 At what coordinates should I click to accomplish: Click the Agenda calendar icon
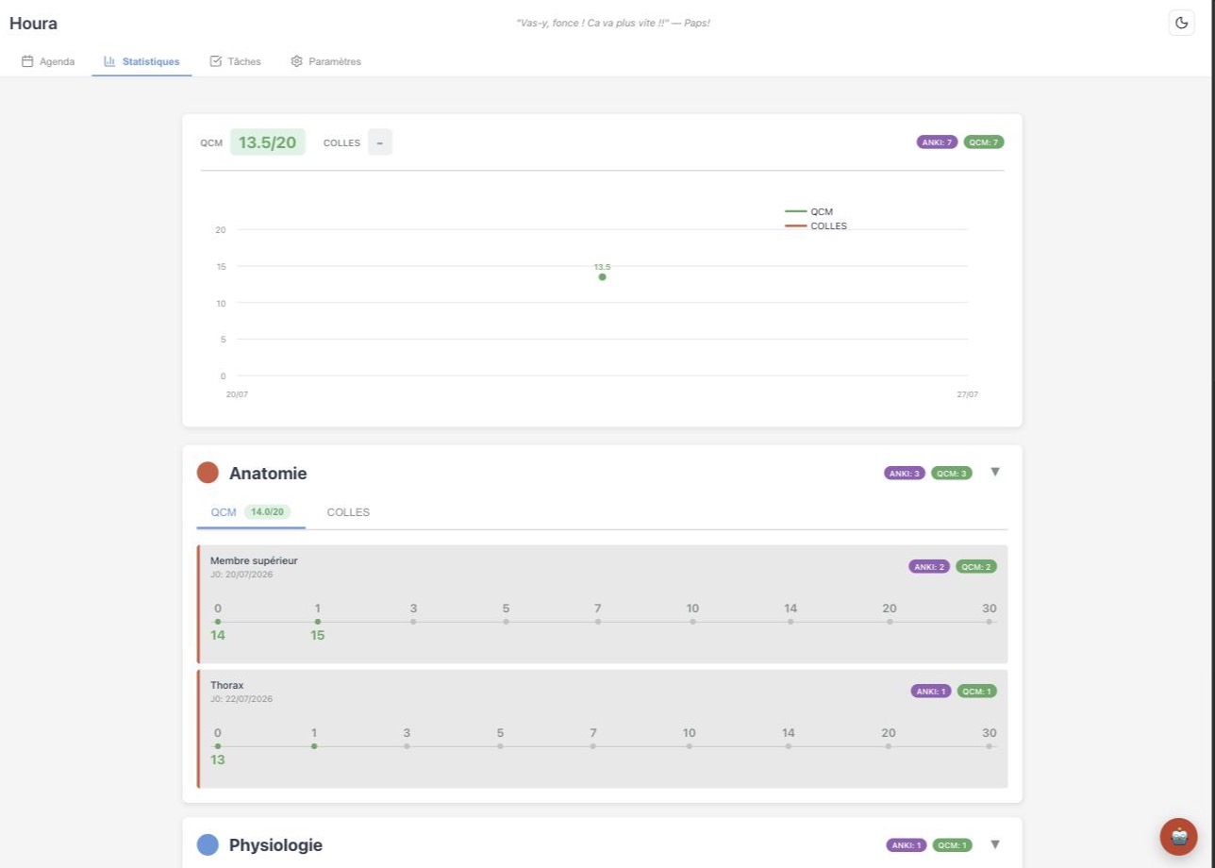coord(27,61)
